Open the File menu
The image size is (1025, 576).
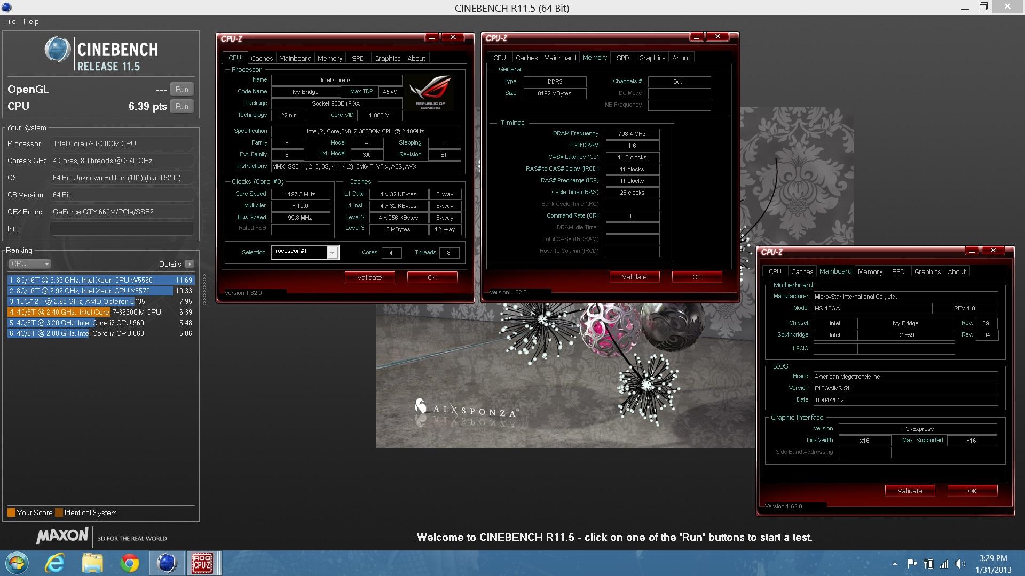[10, 21]
